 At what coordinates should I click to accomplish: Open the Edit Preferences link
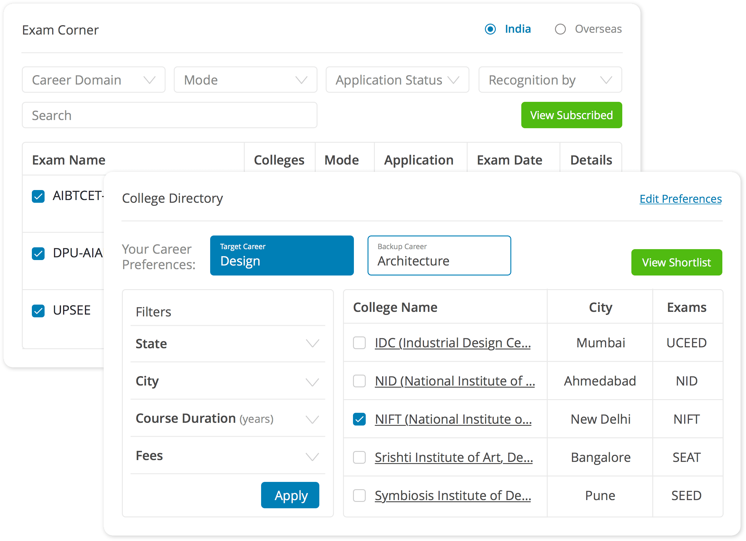(680, 199)
